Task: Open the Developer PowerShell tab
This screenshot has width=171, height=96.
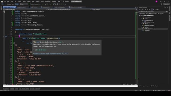Action: [x=35, y=88]
